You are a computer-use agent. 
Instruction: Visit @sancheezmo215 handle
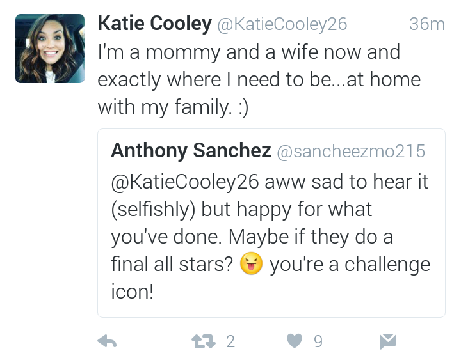[x=351, y=152]
